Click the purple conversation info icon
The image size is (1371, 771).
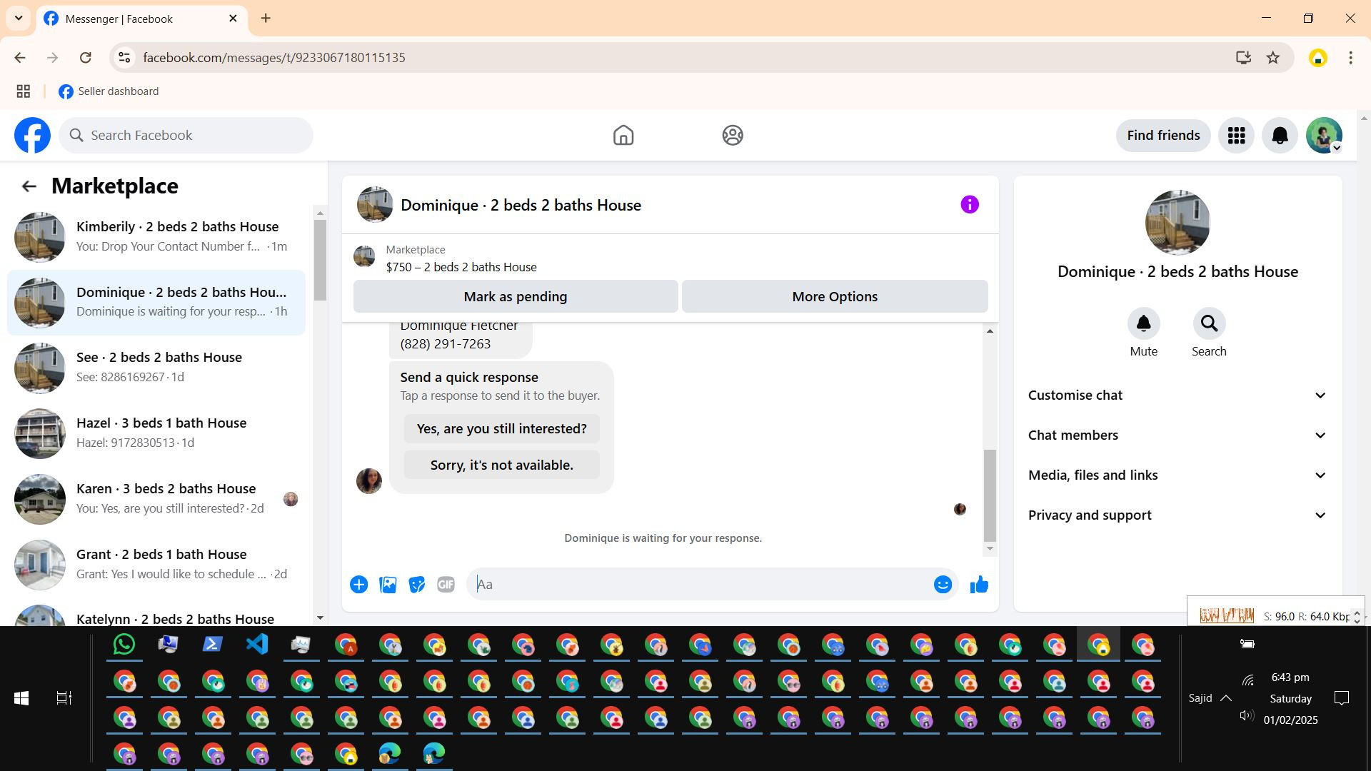tap(969, 205)
